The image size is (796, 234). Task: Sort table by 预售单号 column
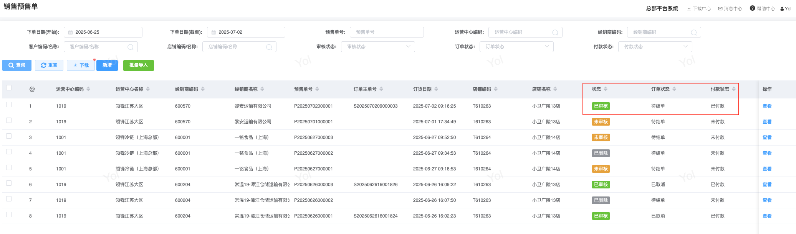click(317, 89)
